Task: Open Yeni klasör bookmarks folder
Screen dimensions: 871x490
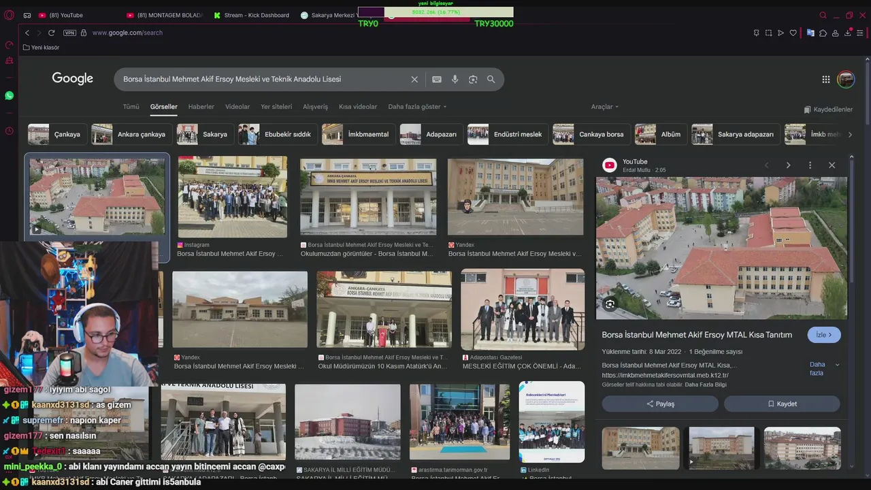Action: (x=41, y=48)
